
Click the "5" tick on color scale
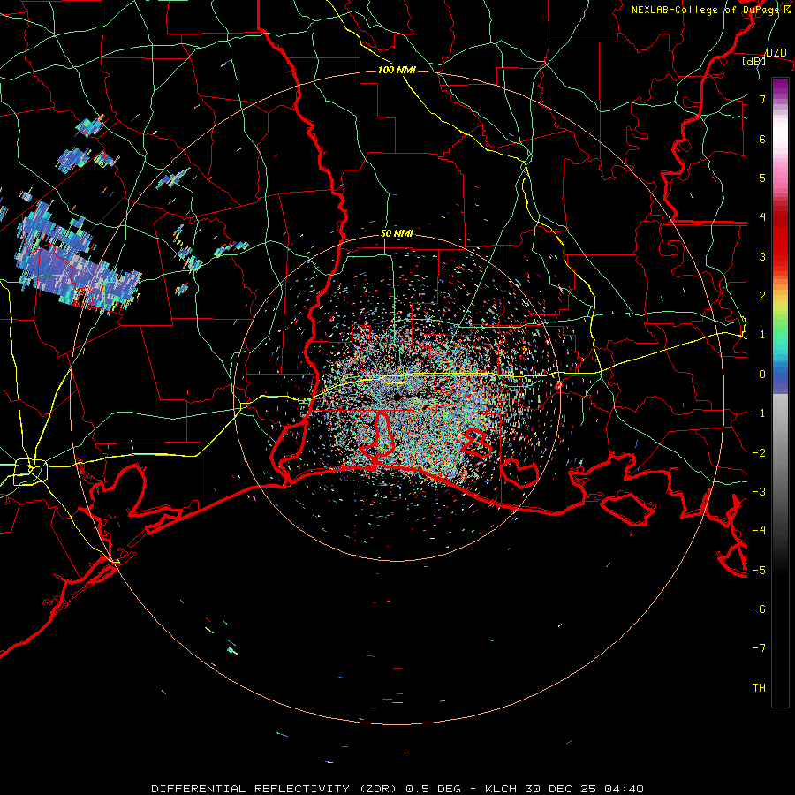click(762, 178)
